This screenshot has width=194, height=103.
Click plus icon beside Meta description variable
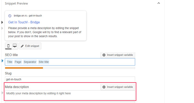click(x=104, y=87)
